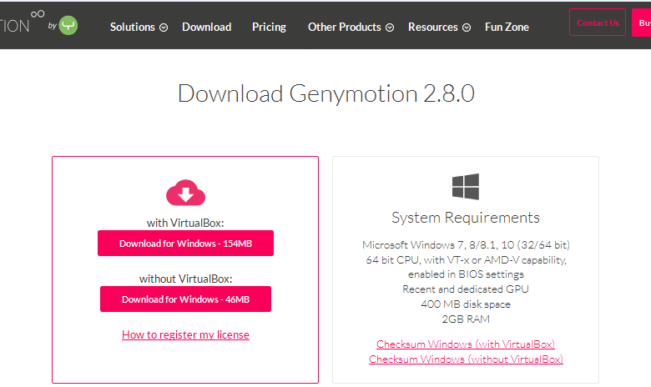Open the Solutions menu
The image size is (651, 387).
tap(133, 27)
